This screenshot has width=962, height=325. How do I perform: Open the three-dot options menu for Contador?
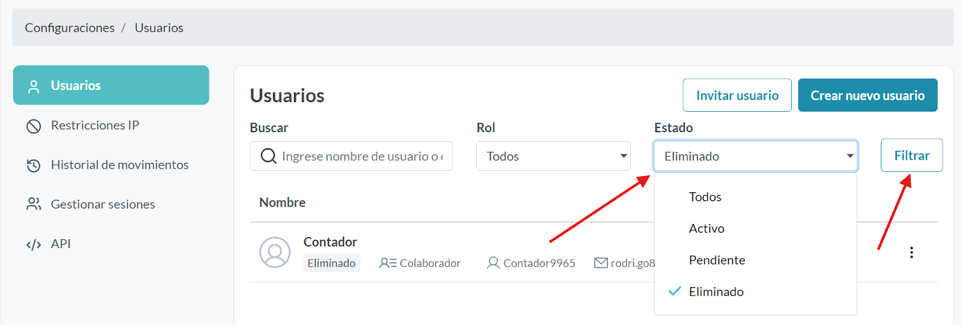pos(911,252)
